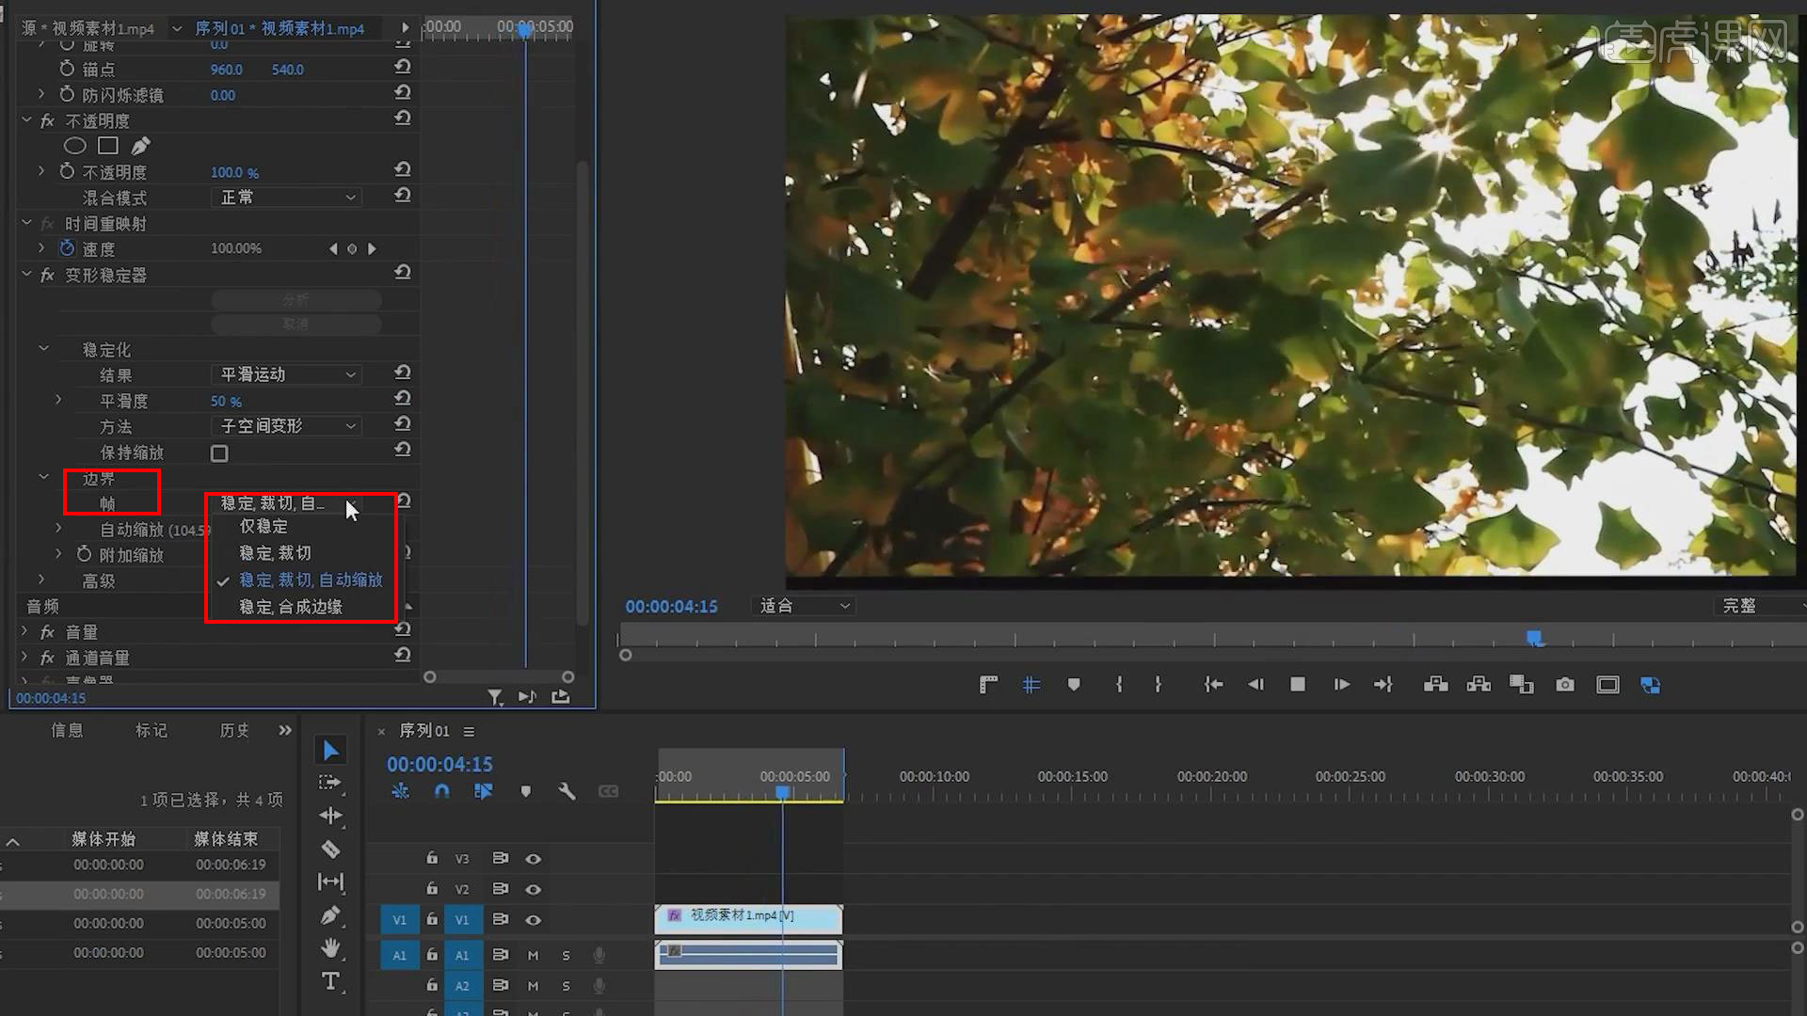
Task: Collapse the stabilization section
Action: click(43, 348)
